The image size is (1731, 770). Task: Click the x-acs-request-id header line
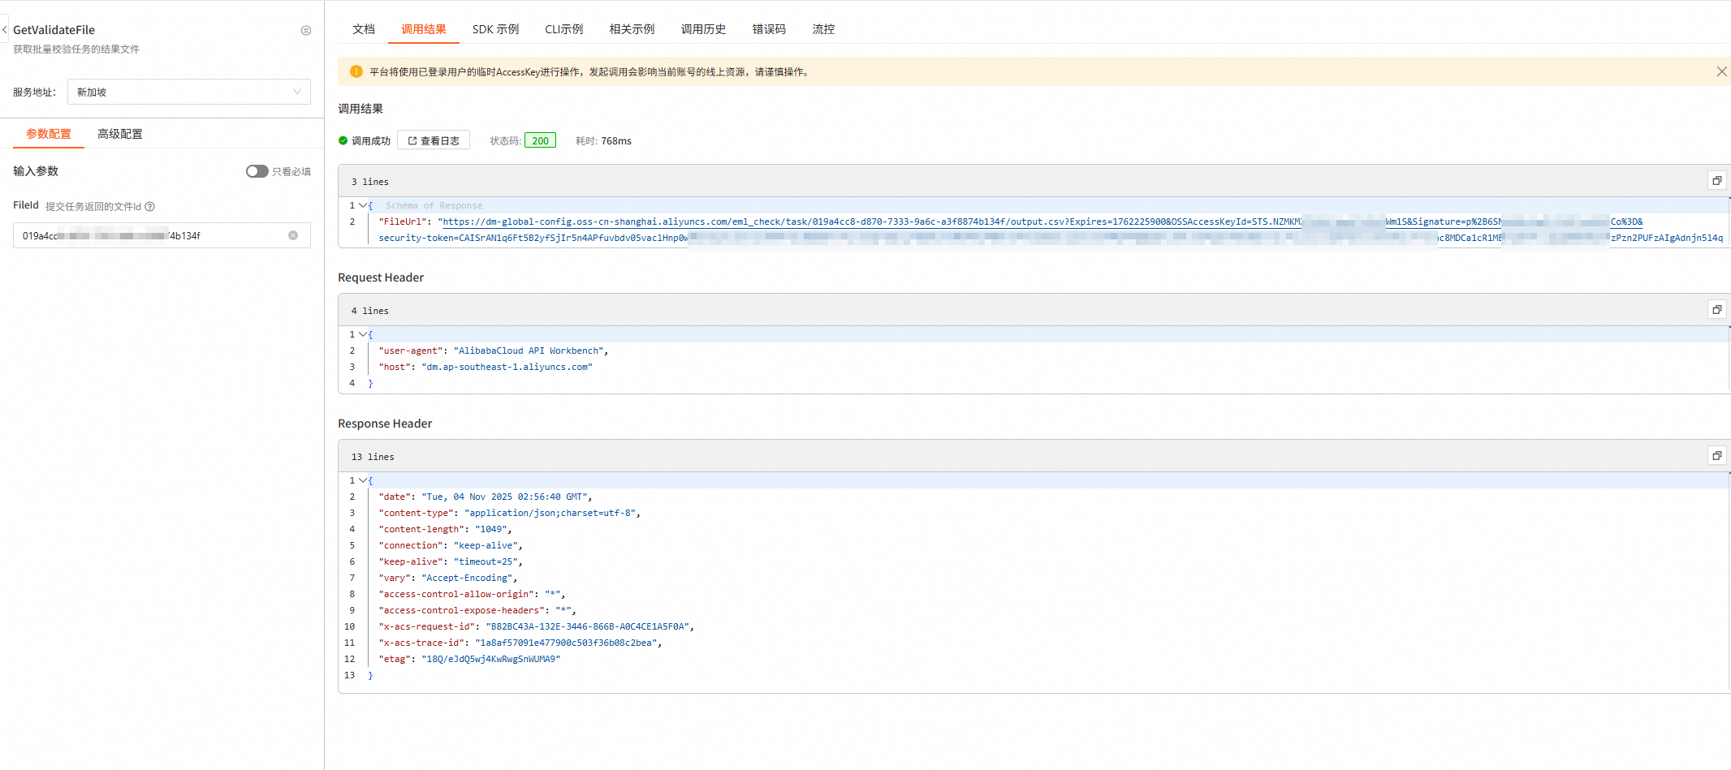536,626
